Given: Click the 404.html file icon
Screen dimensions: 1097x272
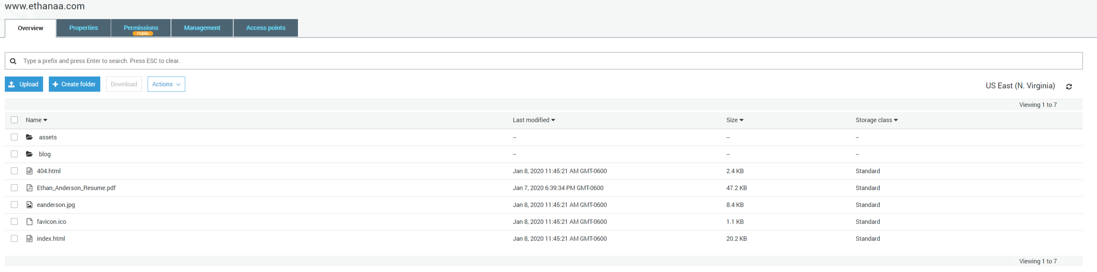Looking at the screenshot, I should 29,171.
